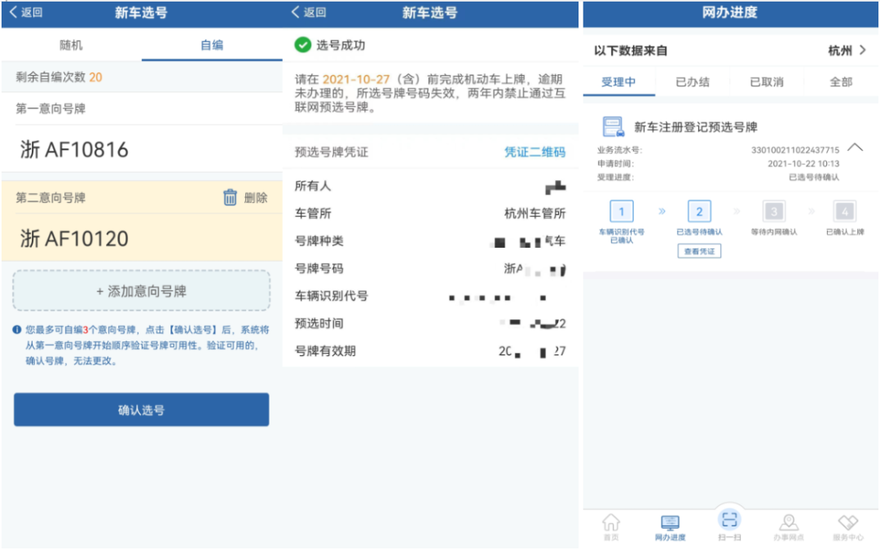Open the 凭证二维码 link

coord(535,152)
